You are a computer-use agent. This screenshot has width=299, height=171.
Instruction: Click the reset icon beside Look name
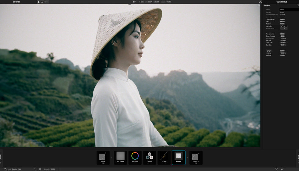click(5, 169)
